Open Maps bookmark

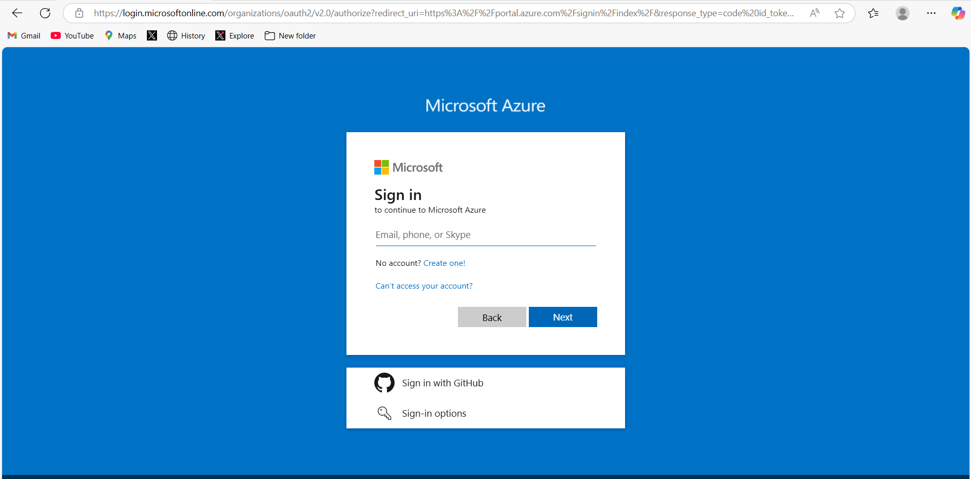click(x=120, y=35)
